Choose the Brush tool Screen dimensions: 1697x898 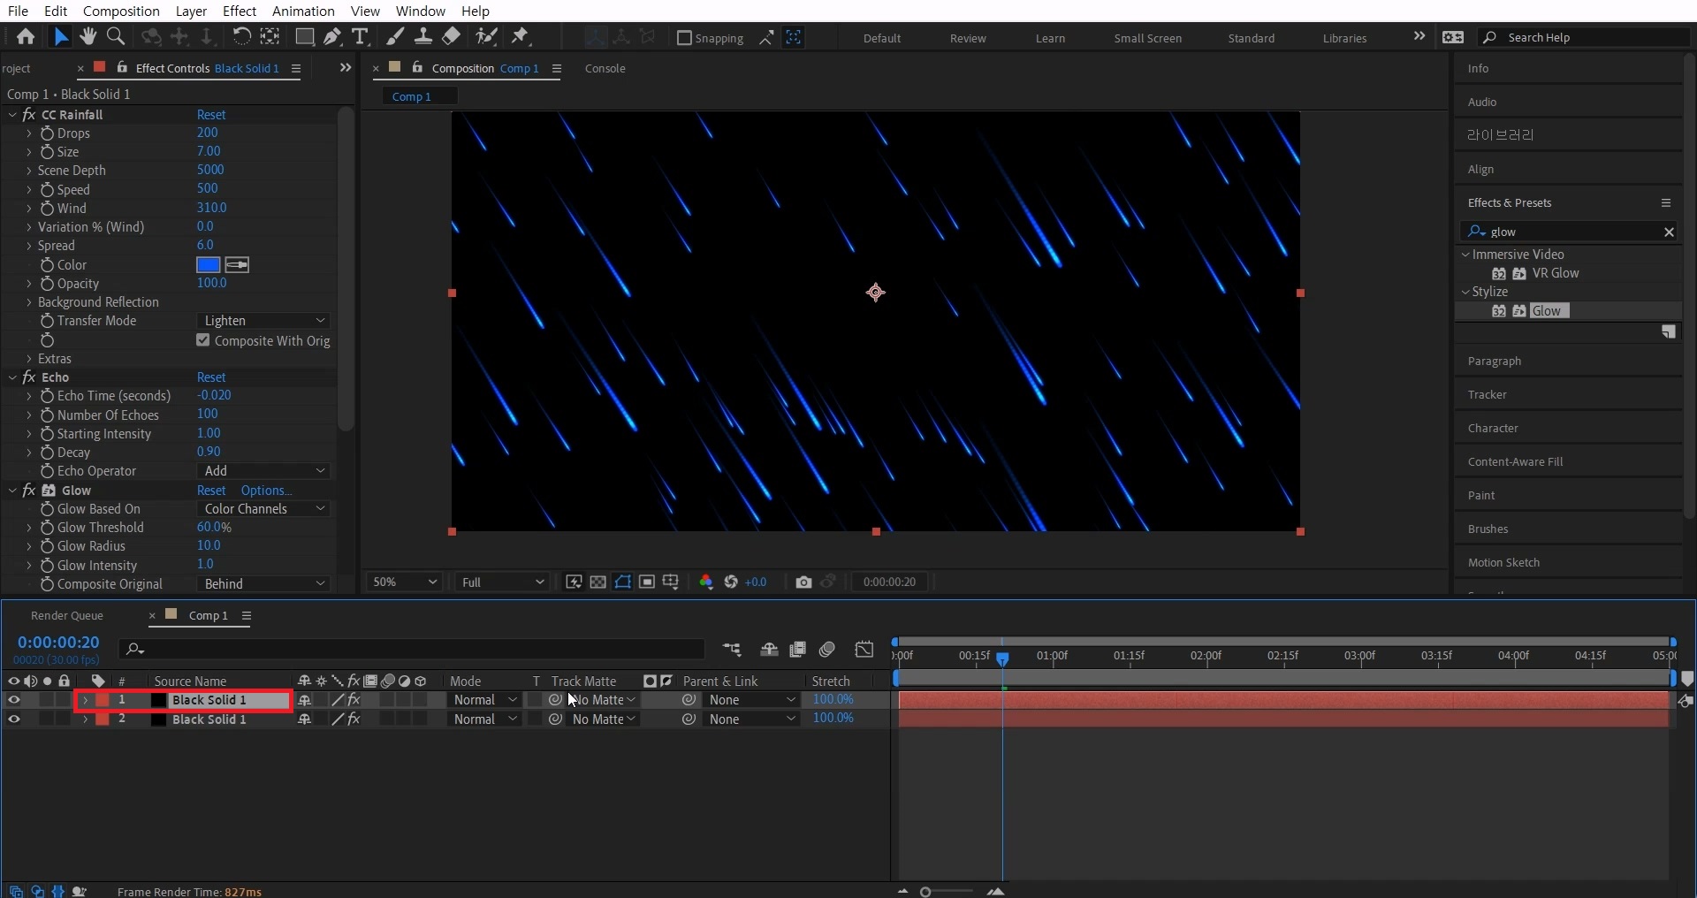(395, 36)
